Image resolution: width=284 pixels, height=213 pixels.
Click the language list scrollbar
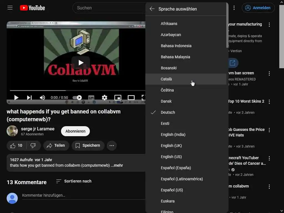[x=227, y=25]
